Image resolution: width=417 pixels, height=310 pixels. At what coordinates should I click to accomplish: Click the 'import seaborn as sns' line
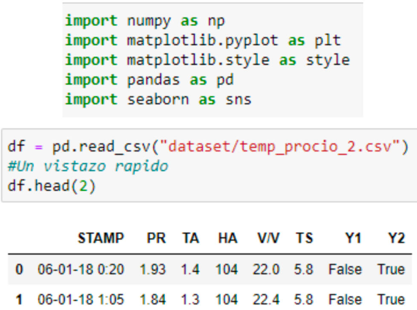click(x=158, y=100)
